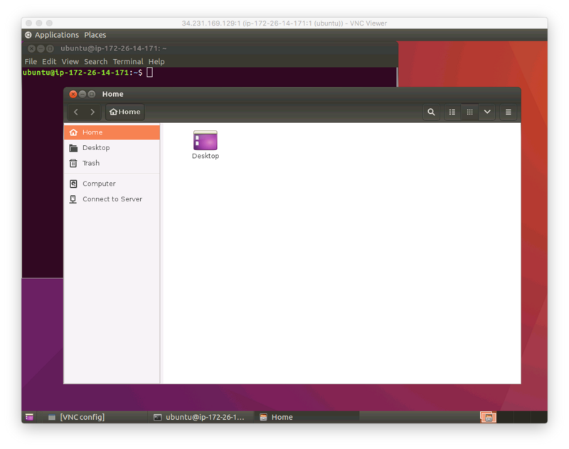Select Desktop in the Files sidebar
Image resolution: width=569 pixels, height=449 pixels.
point(112,148)
